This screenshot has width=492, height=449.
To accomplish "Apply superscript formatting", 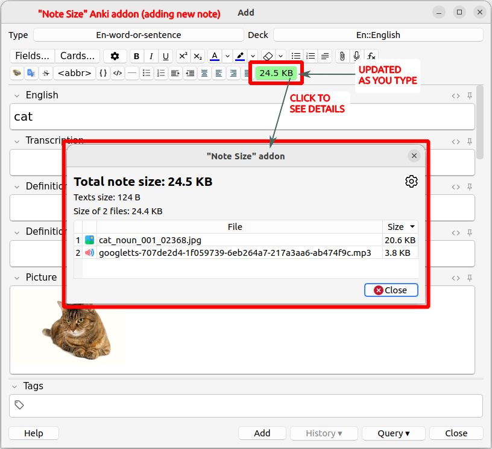I will point(183,56).
